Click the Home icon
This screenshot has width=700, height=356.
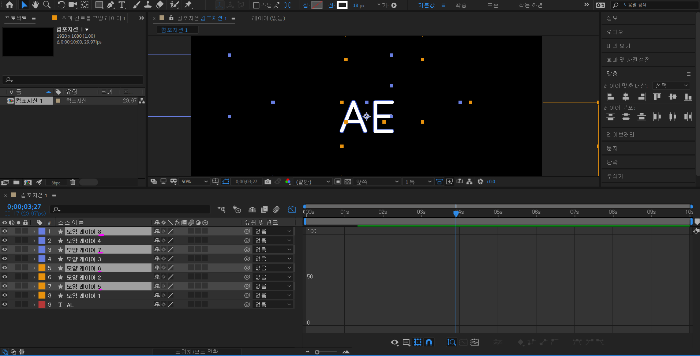point(10,5)
